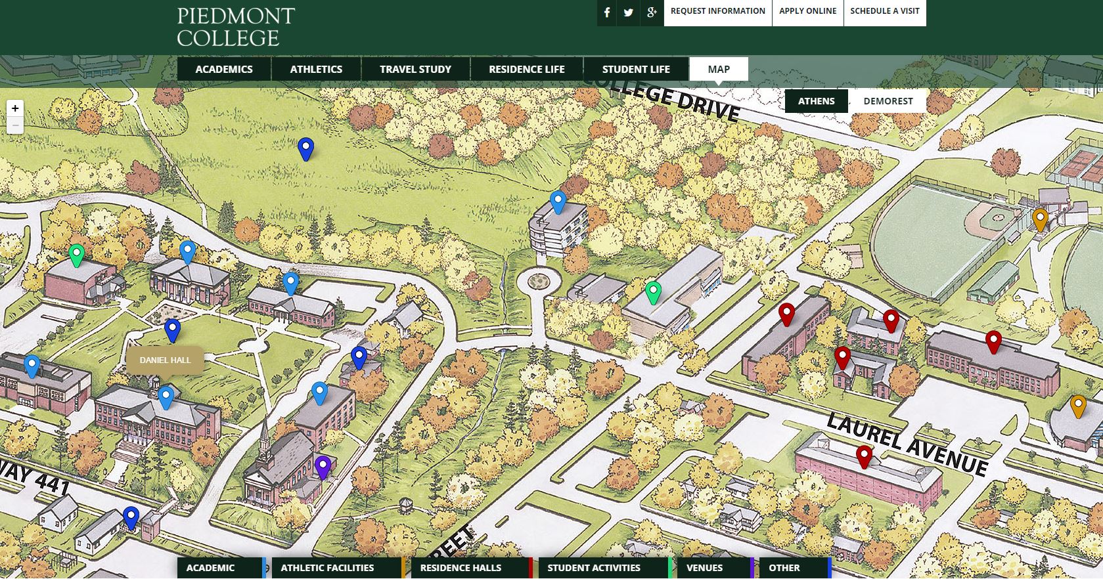The width and height of the screenshot is (1103, 579).
Task: Select the green pin on the large flat-roofed building
Action: click(x=652, y=293)
